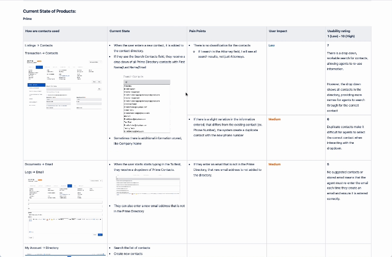
Task: Click the blue 'Low' user impact label
Action: pyautogui.click(x=272, y=45)
